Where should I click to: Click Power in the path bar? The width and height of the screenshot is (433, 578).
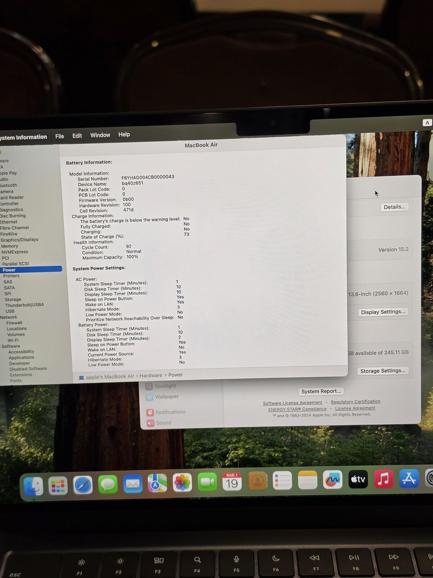tap(175, 375)
